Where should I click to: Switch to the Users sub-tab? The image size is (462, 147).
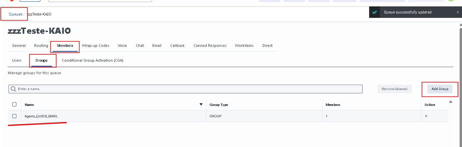coord(17,60)
